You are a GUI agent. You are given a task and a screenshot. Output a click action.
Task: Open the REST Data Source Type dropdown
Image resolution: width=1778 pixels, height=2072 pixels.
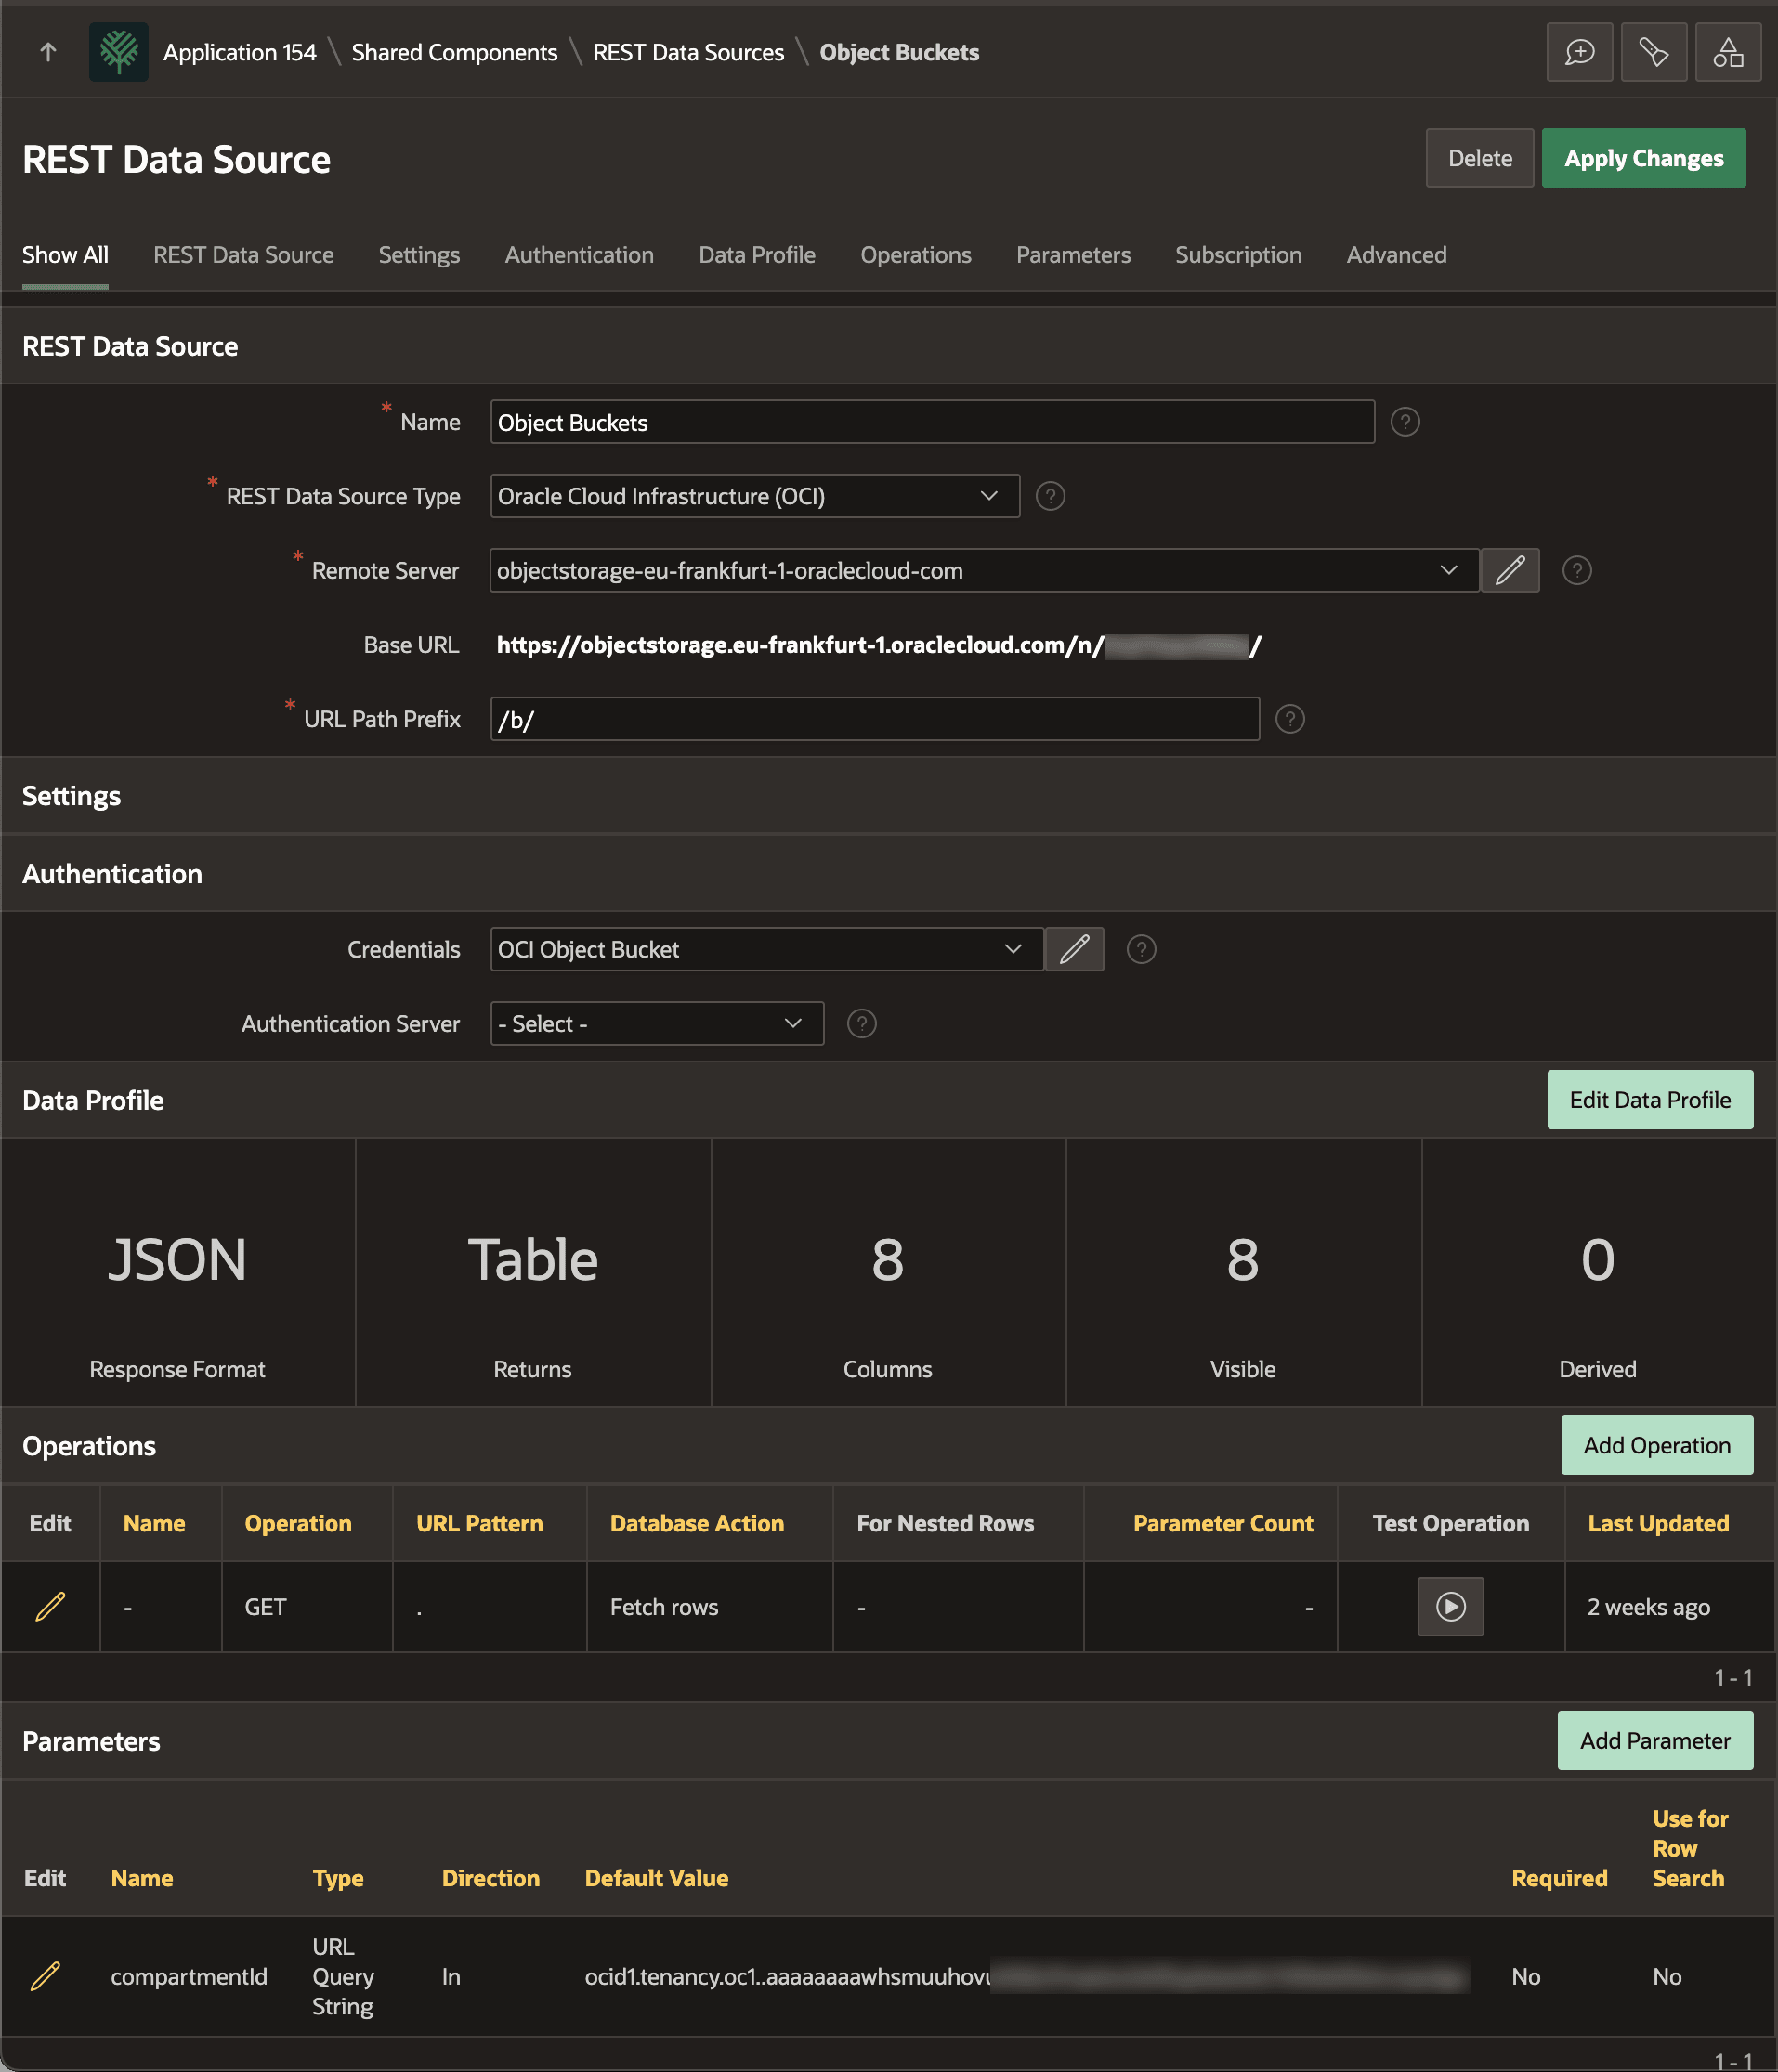click(755, 496)
